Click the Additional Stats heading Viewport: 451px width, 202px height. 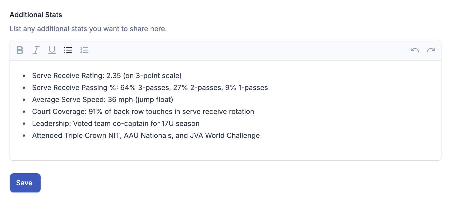click(36, 15)
